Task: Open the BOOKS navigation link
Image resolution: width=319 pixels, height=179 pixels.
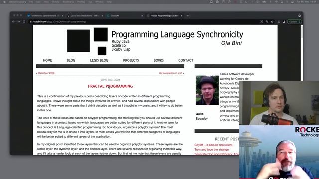Action: pos(159,60)
